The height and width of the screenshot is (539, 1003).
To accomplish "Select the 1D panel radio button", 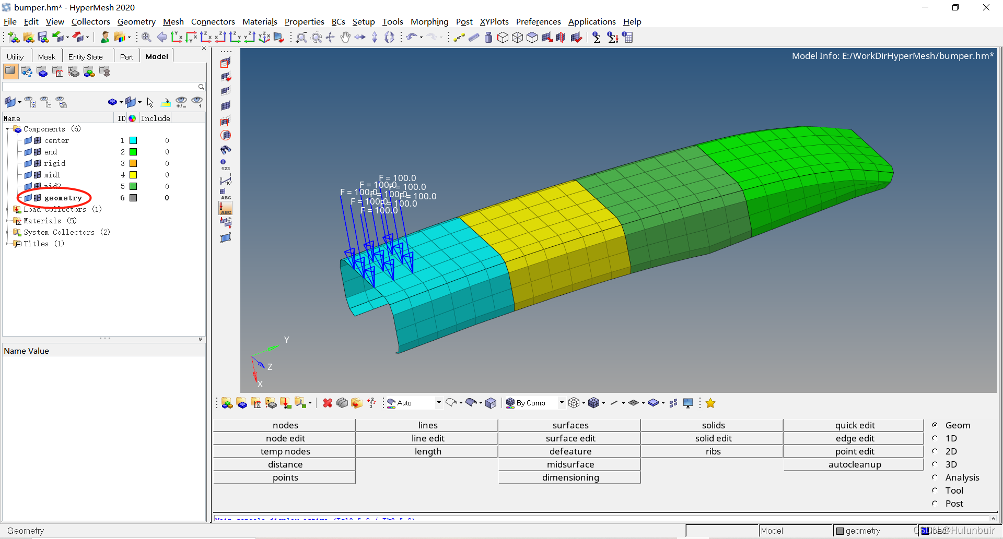I will click(935, 438).
